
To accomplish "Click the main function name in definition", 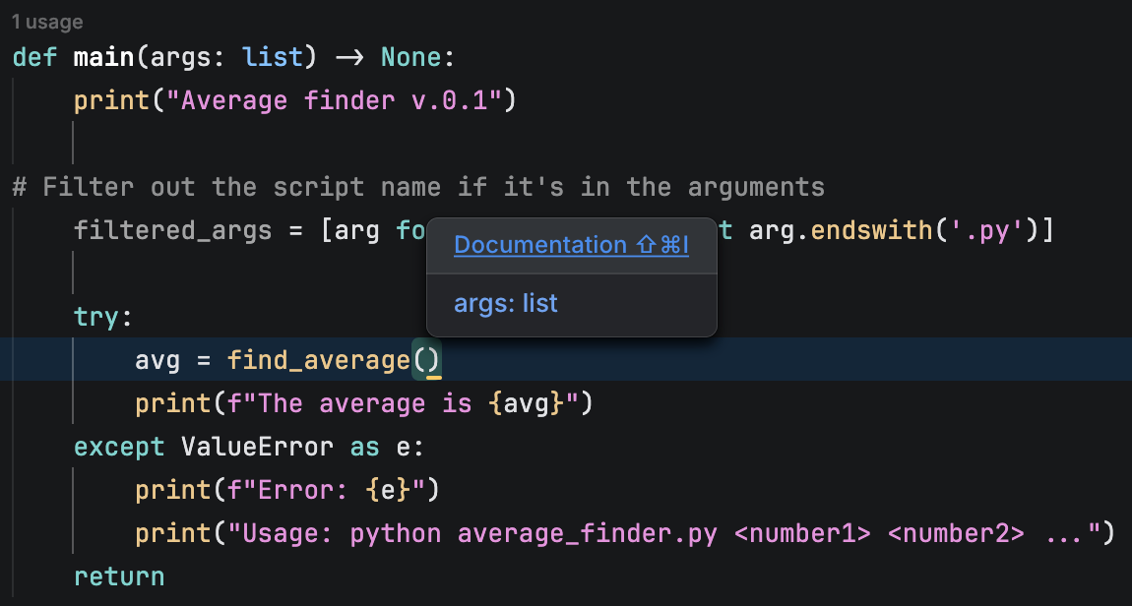I will (103, 56).
